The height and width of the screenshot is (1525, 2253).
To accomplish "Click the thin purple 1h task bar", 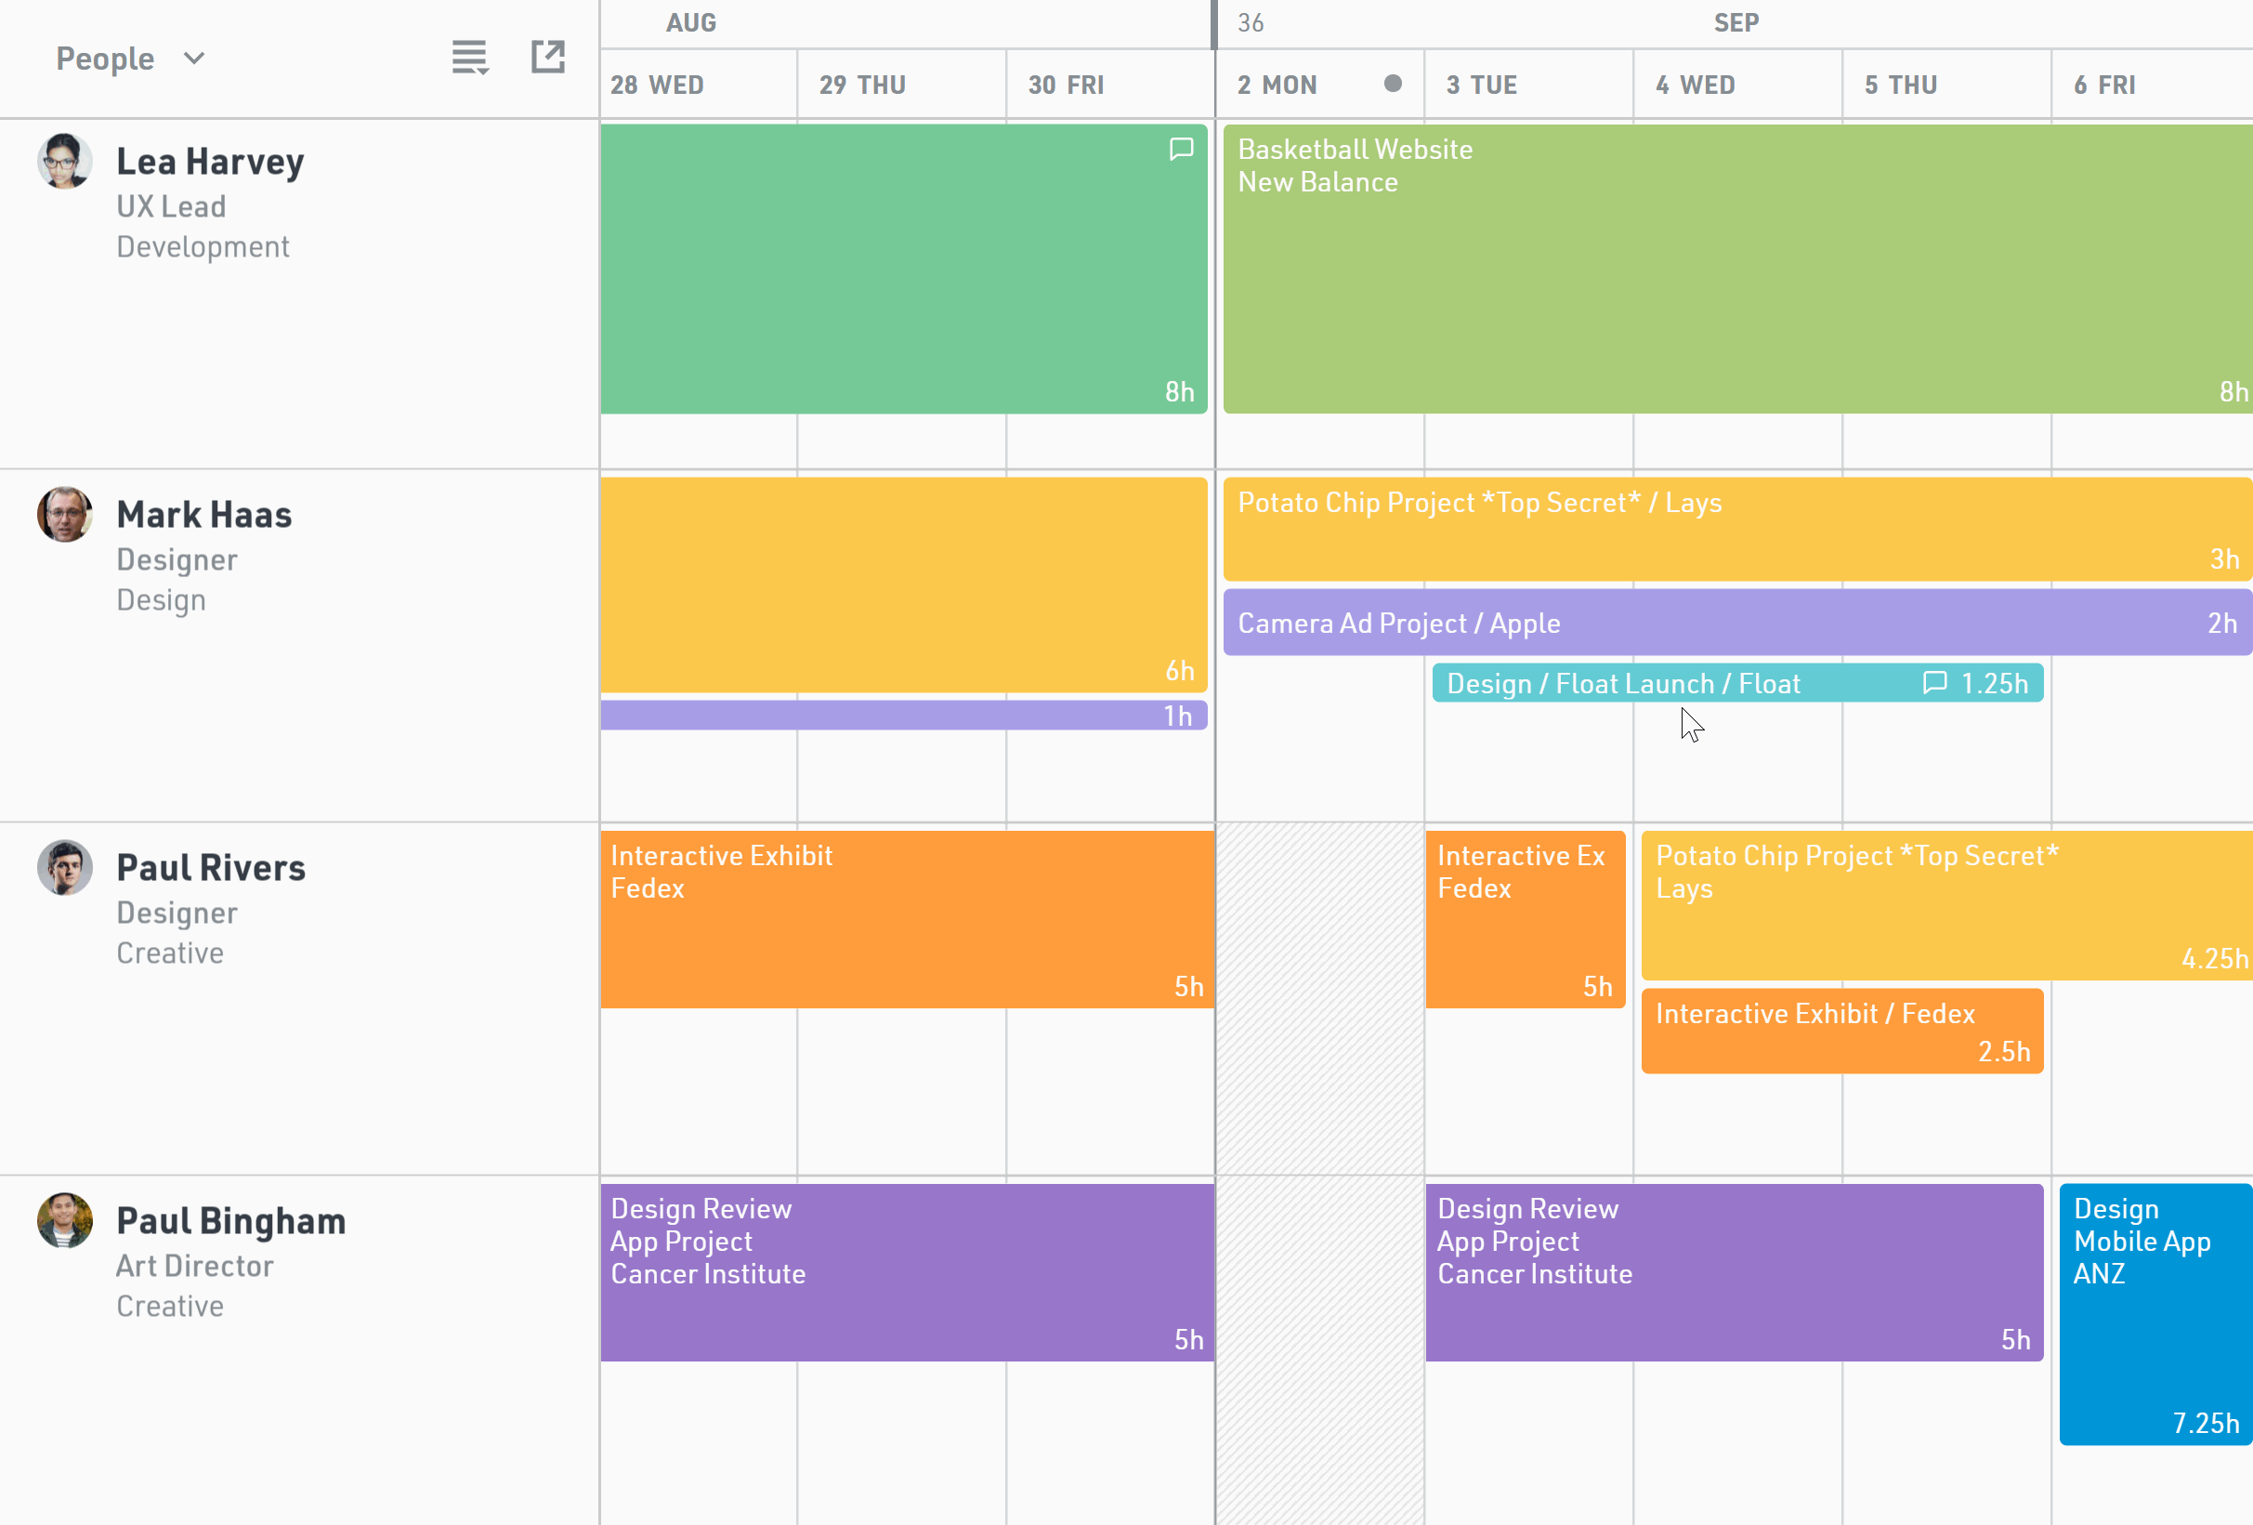I will 901,716.
